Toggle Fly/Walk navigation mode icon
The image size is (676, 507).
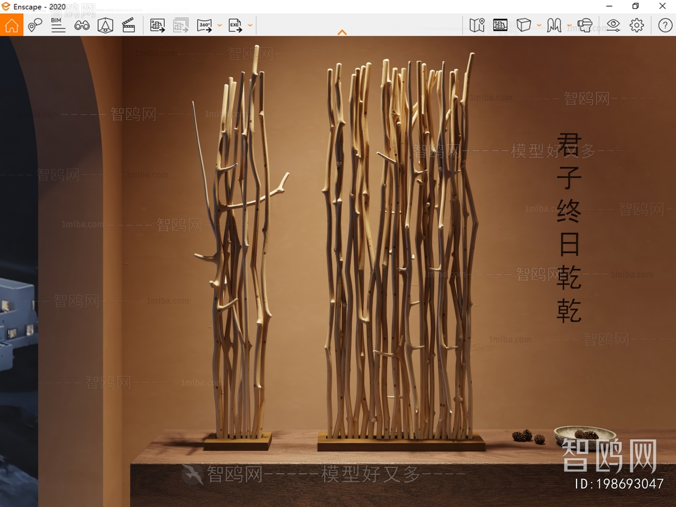554,25
